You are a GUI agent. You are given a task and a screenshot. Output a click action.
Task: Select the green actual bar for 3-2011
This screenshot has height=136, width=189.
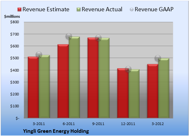click(44, 87)
